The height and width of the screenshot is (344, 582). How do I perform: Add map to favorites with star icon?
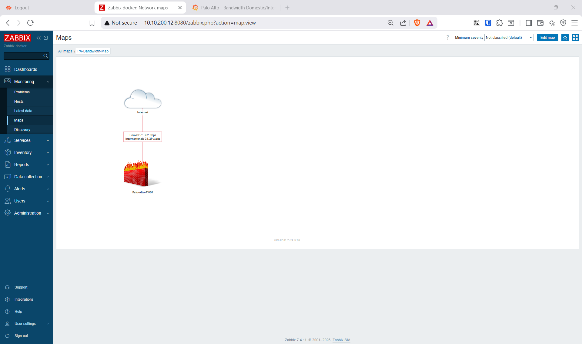565,38
